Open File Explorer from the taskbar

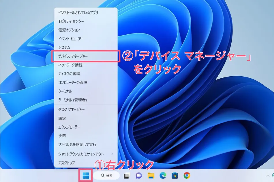151,175
